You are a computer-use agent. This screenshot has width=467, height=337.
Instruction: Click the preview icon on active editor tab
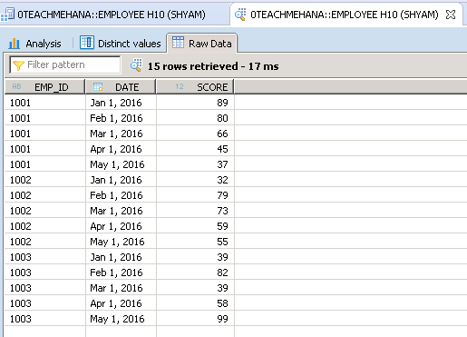click(x=240, y=15)
